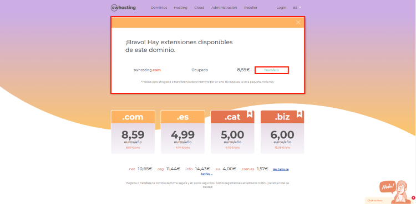Select the .es price card
This screenshot has width=416, height=204.
click(183, 132)
